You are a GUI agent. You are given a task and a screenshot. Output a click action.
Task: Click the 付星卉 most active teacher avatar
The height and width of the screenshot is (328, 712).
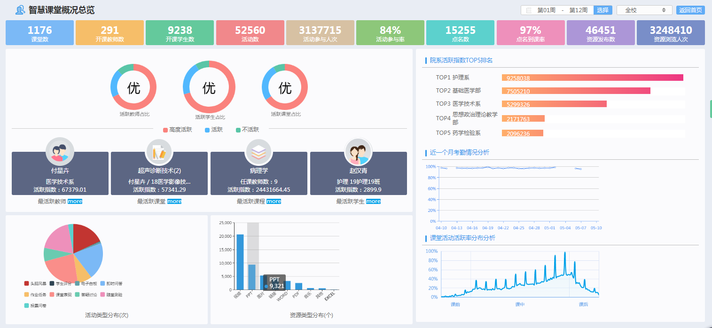(x=60, y=151)
